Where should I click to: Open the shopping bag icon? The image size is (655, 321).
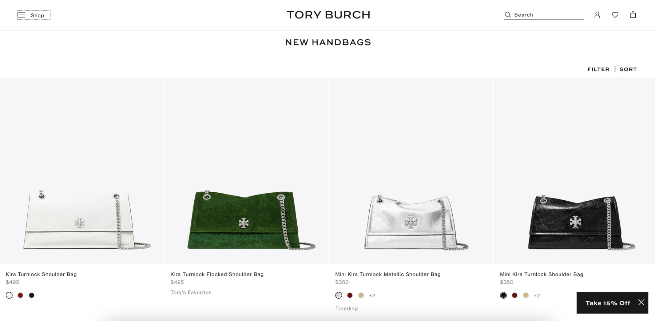tap(633, 15)
